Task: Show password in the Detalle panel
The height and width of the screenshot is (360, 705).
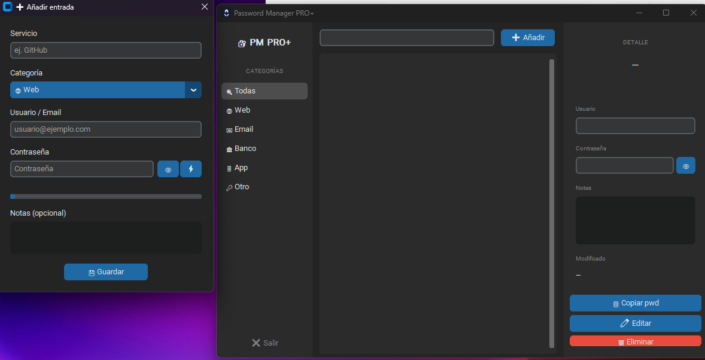Action: tap(686, 165)
